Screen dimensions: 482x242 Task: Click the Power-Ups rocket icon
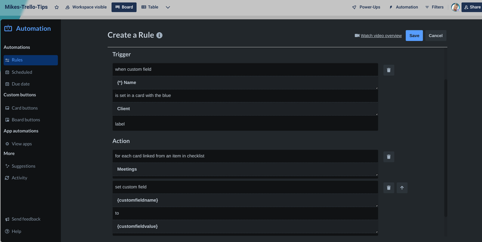click(x=354, y=7)
